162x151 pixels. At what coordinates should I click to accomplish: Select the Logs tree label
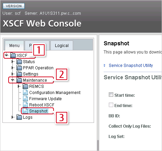tap(28, 117)
